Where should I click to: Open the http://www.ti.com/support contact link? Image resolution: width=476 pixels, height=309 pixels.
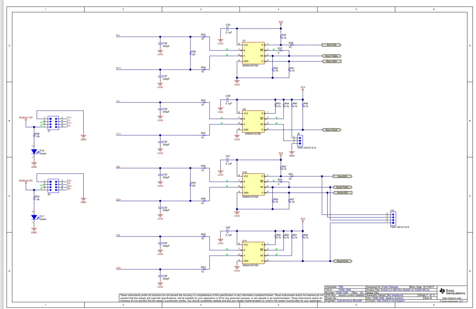tap(390, 301)
